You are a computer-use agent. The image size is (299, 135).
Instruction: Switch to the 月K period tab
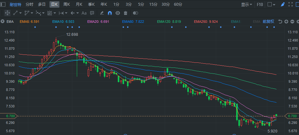pos(79,4)
